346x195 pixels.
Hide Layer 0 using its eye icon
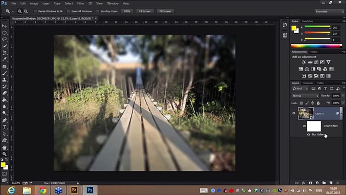point(294,113)
